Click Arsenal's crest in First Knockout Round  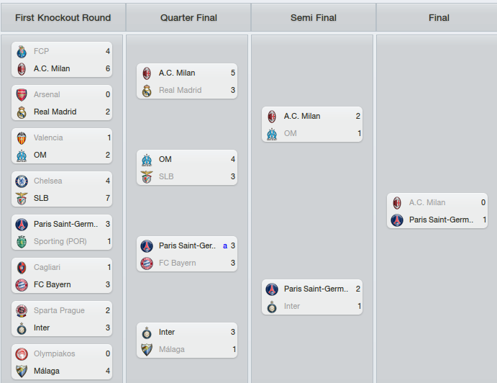tap(22, 94)
